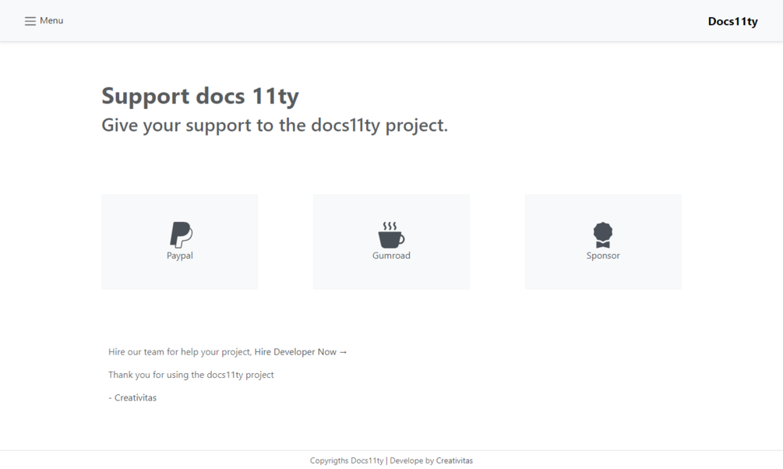The height and width of the screenshot is (469, 783).
Task: Go to the Docs11ty brand home link
Action: (732, 21)
